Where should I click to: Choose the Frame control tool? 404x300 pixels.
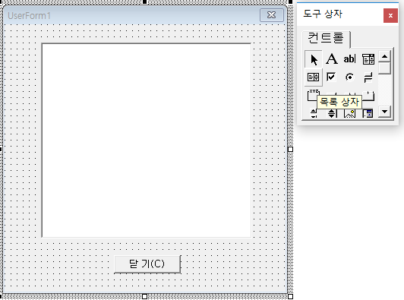(314, 95)
